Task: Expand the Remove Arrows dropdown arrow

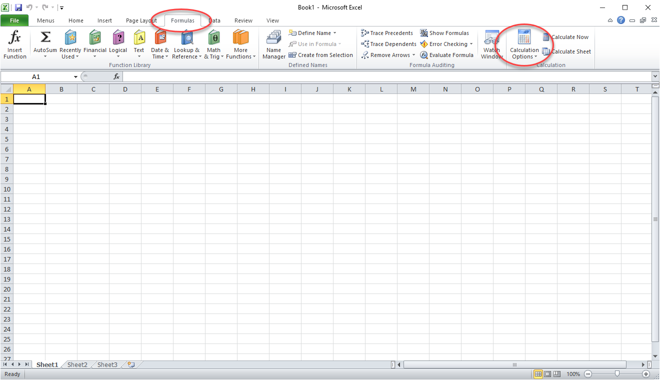Action: pos(414,55)
